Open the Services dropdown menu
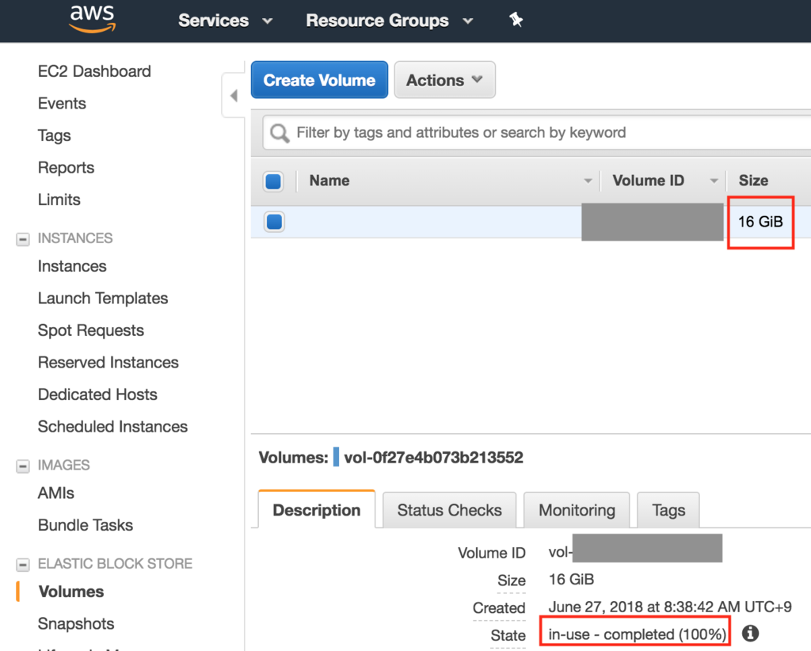Screen dimensions: 811x651 coord(225,21)
